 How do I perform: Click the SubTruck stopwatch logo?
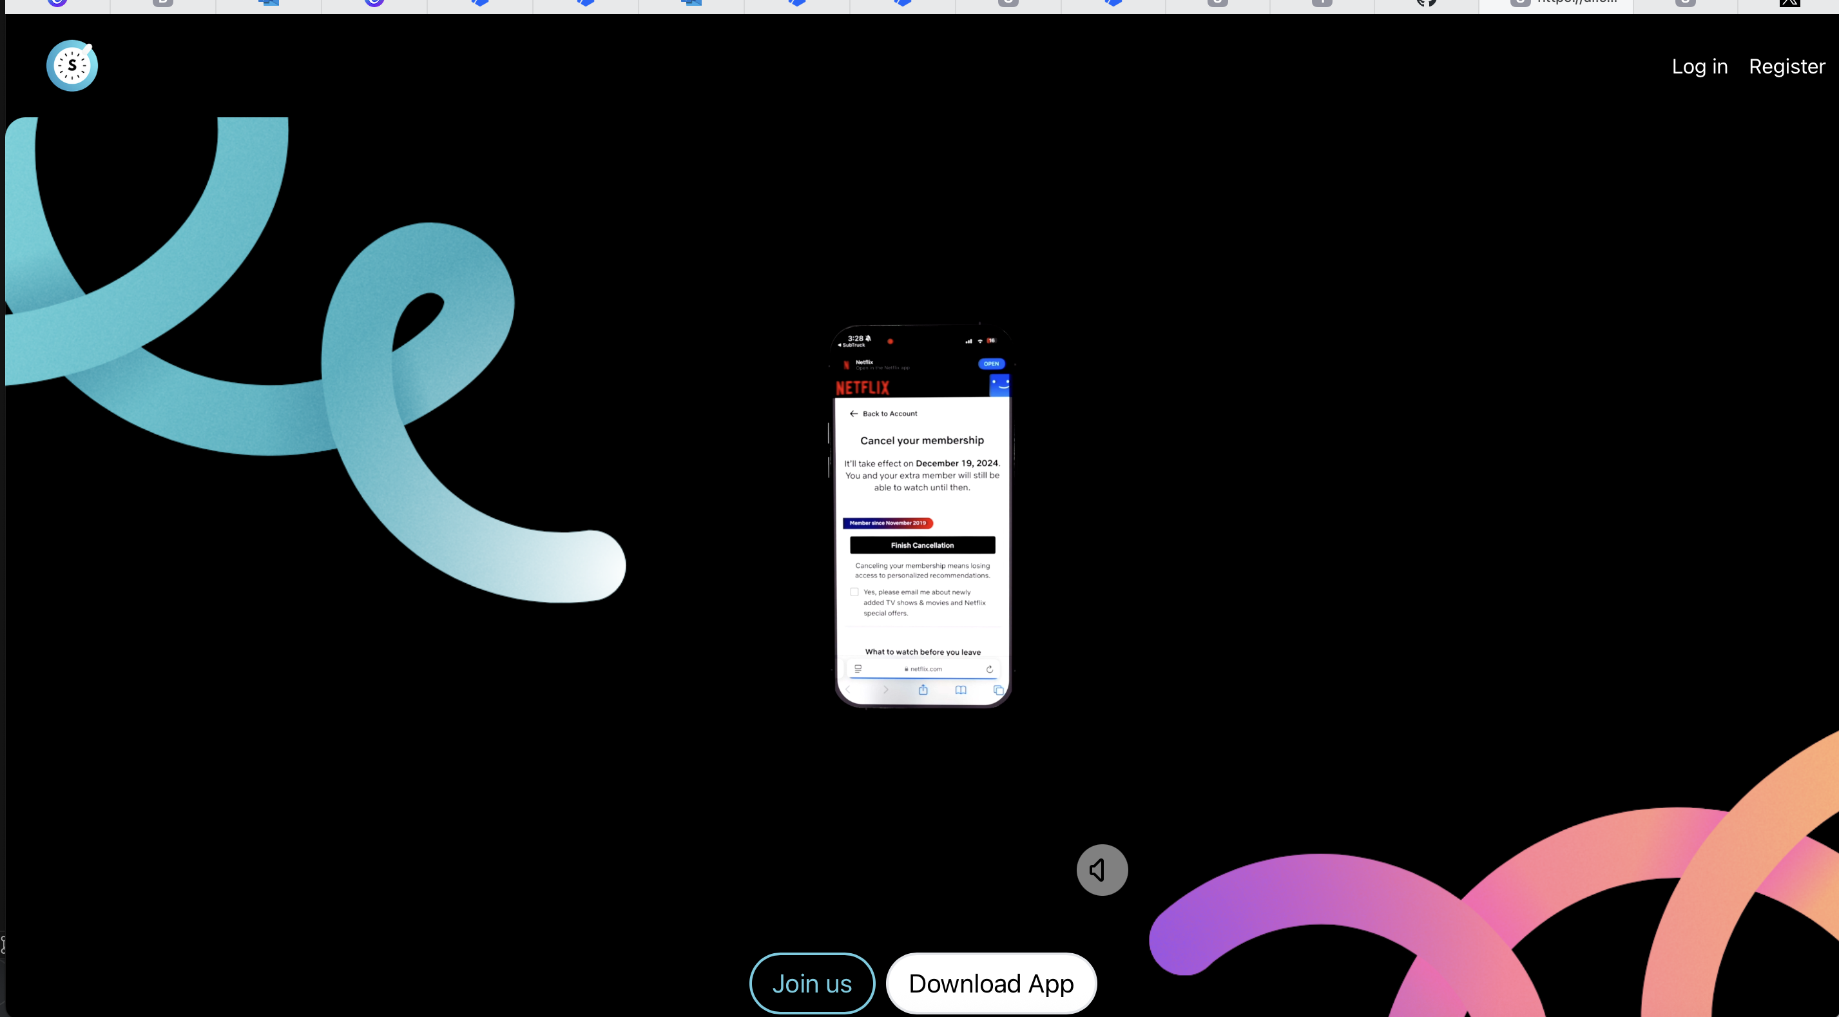[x=72, y=66]
